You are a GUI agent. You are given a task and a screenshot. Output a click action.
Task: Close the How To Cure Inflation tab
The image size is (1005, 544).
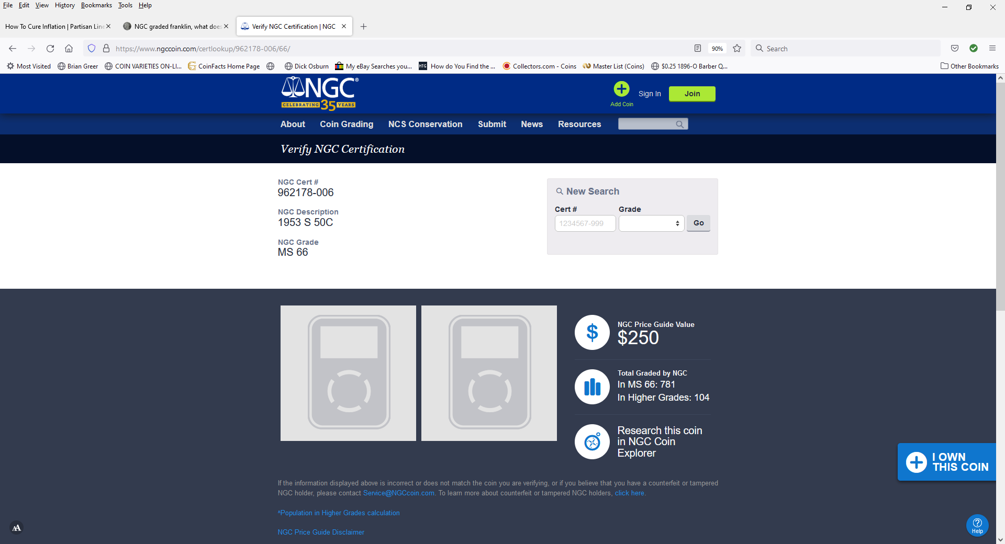pos(108,26)
